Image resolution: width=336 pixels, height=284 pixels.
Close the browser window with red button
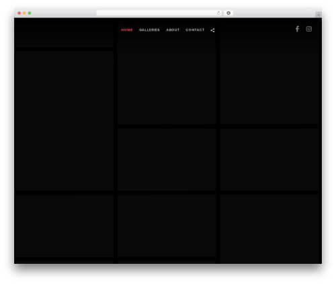pos(19,13)
